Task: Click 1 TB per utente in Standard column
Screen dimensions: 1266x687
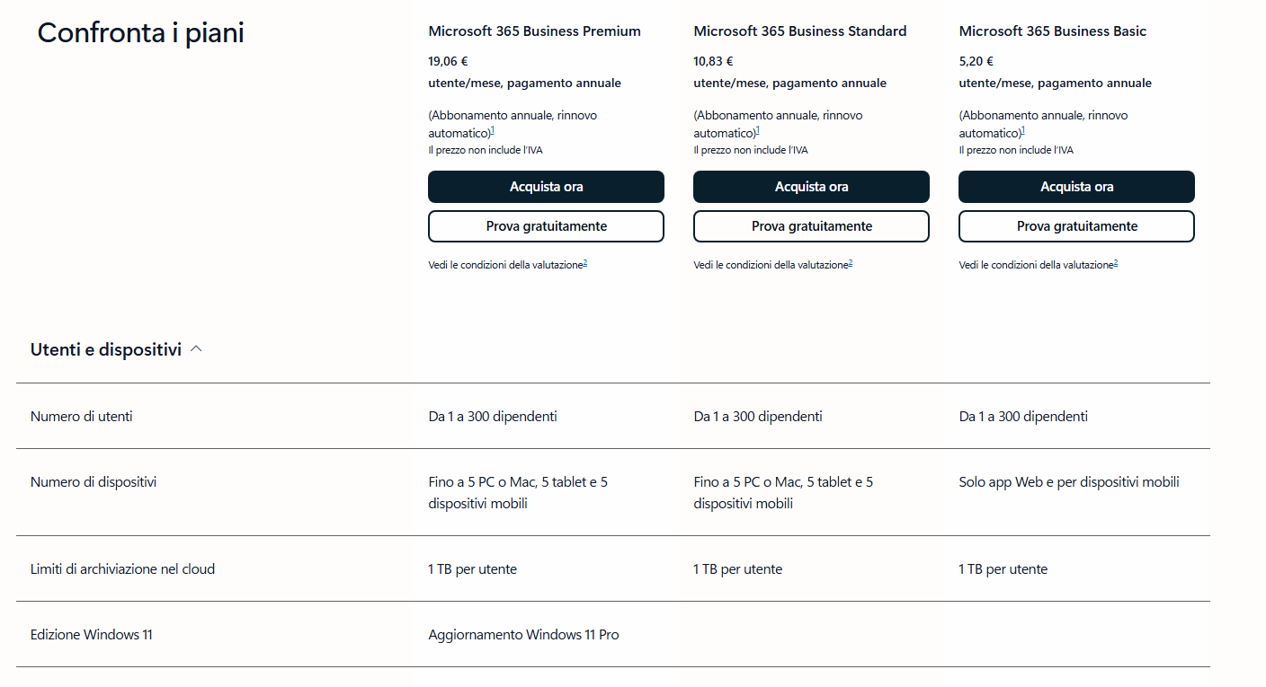Action: (737, 569)
